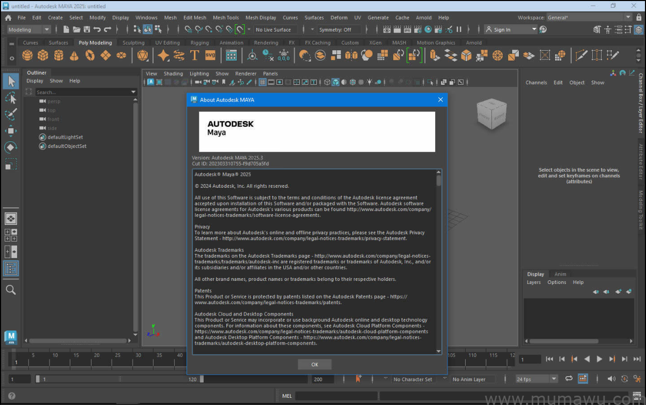The width and height of the screenshot is (646, 405).
Task: Click the Open Scene folder icon
Action: 76,30
